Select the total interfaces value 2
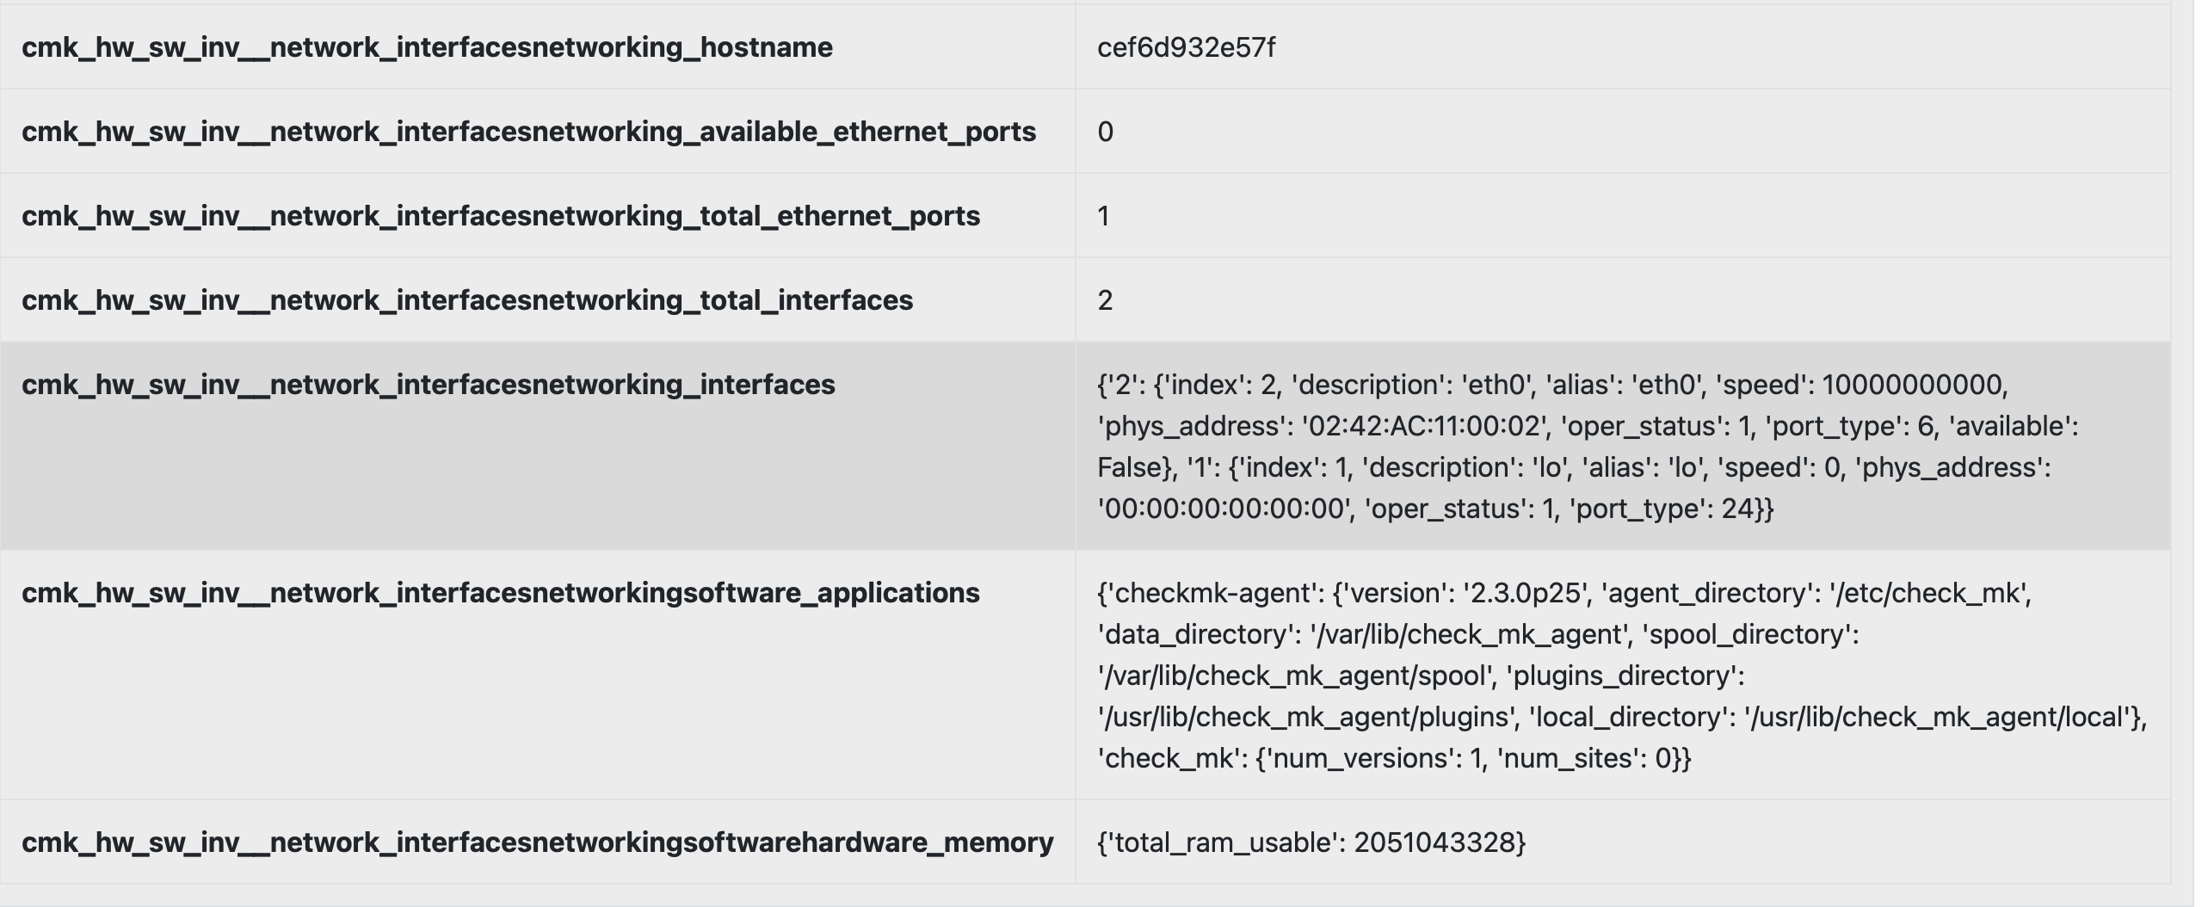Image resolution: width=2208 pixels, height=907 pixels. point(1106,300)
